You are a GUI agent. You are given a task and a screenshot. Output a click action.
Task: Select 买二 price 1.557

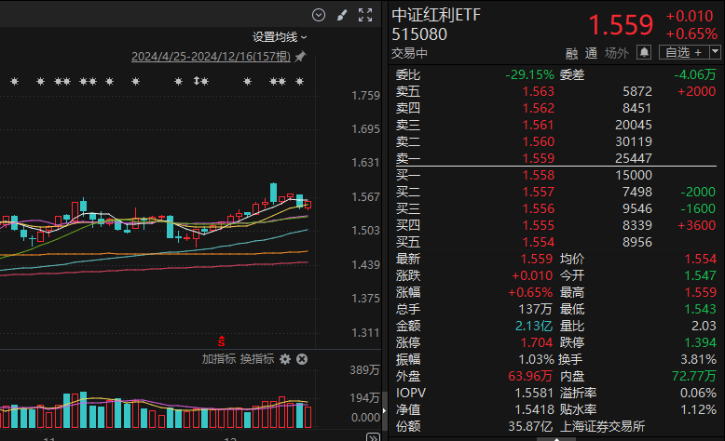539,192
